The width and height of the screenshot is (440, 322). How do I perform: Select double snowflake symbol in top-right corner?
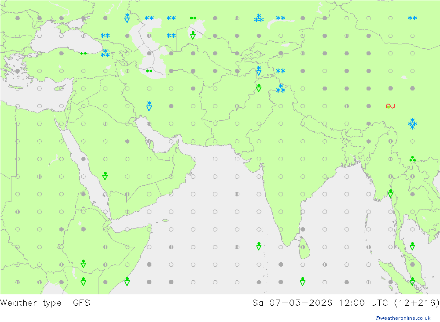tap(412, 18)
